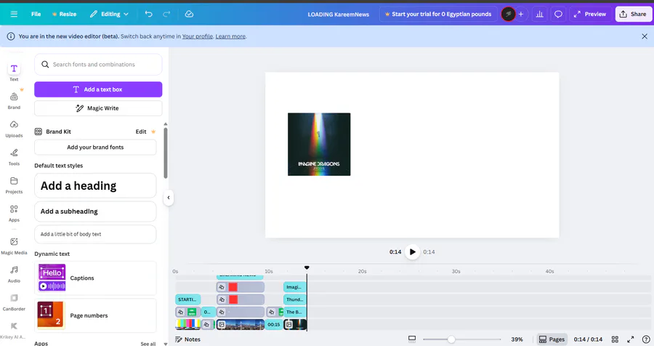Toggle the Pages view button

click(552, 339)
